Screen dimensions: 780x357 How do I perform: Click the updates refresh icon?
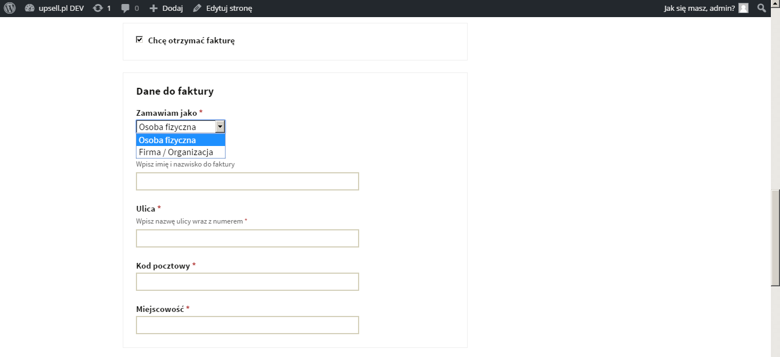[98, 9]
